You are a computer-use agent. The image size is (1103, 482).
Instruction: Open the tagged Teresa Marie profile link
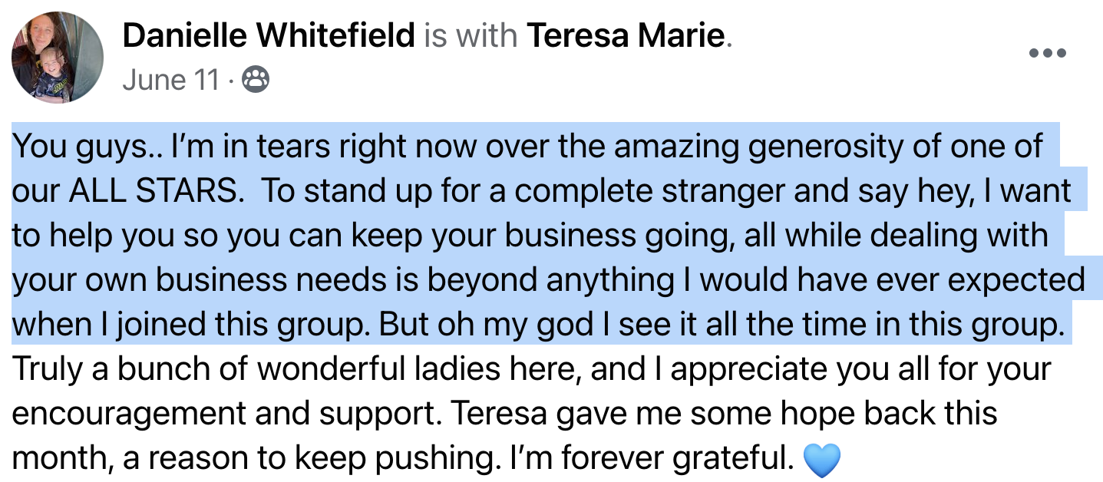[x=626, y=35]
